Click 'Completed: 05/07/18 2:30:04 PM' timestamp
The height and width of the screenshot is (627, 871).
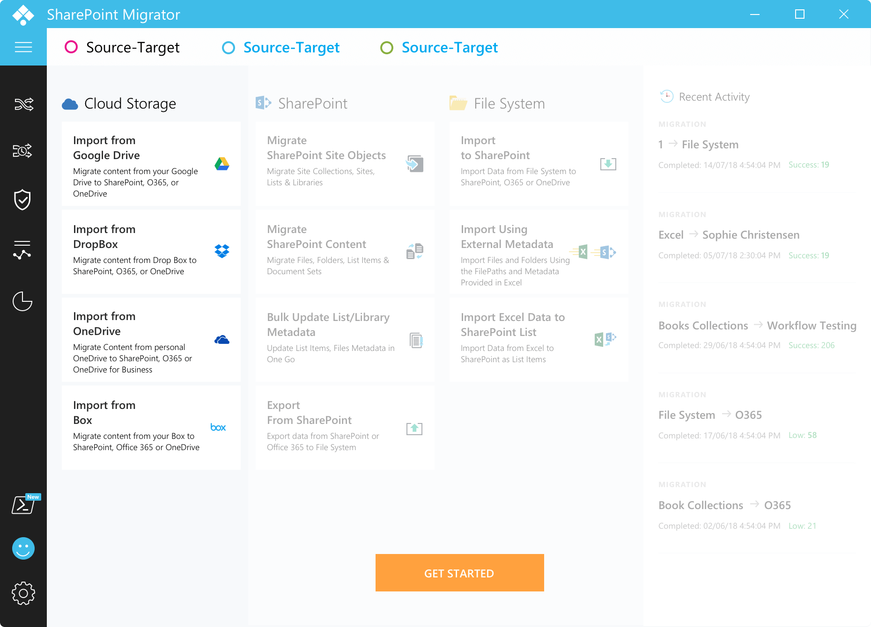719,255
